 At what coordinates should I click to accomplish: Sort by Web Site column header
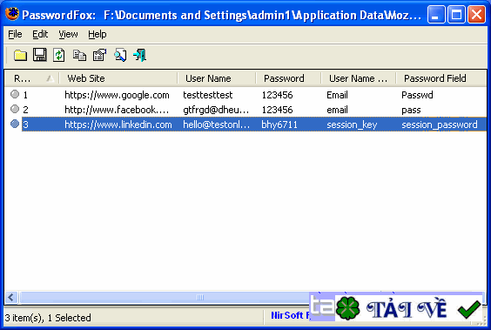pyautogui.click(x=118, y=78)
